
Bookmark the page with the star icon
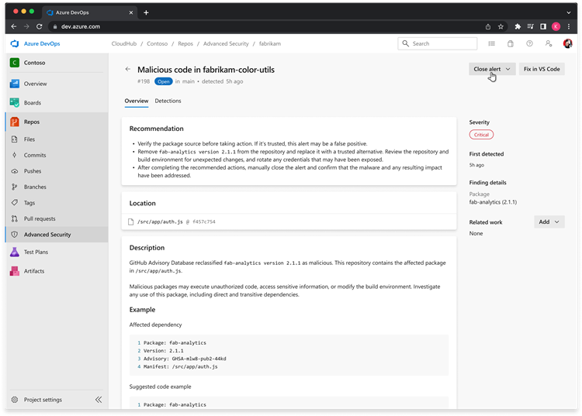tap(501, 26)
